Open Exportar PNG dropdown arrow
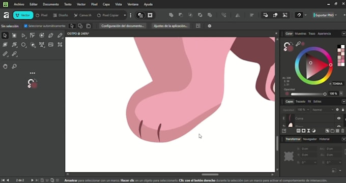The width and height of the screenshot is (346, 183). [x=336, y=15]
